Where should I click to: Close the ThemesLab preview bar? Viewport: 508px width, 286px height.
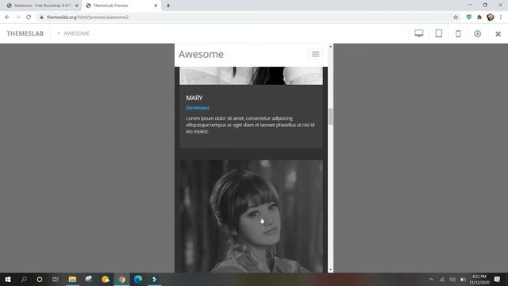[x=498, y=33]
